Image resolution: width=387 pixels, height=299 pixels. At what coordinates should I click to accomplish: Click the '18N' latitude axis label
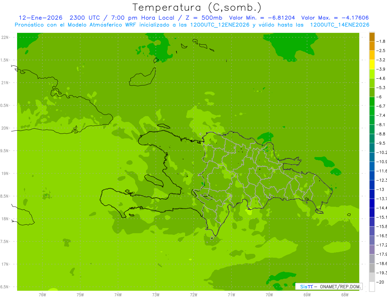(5, 219)
